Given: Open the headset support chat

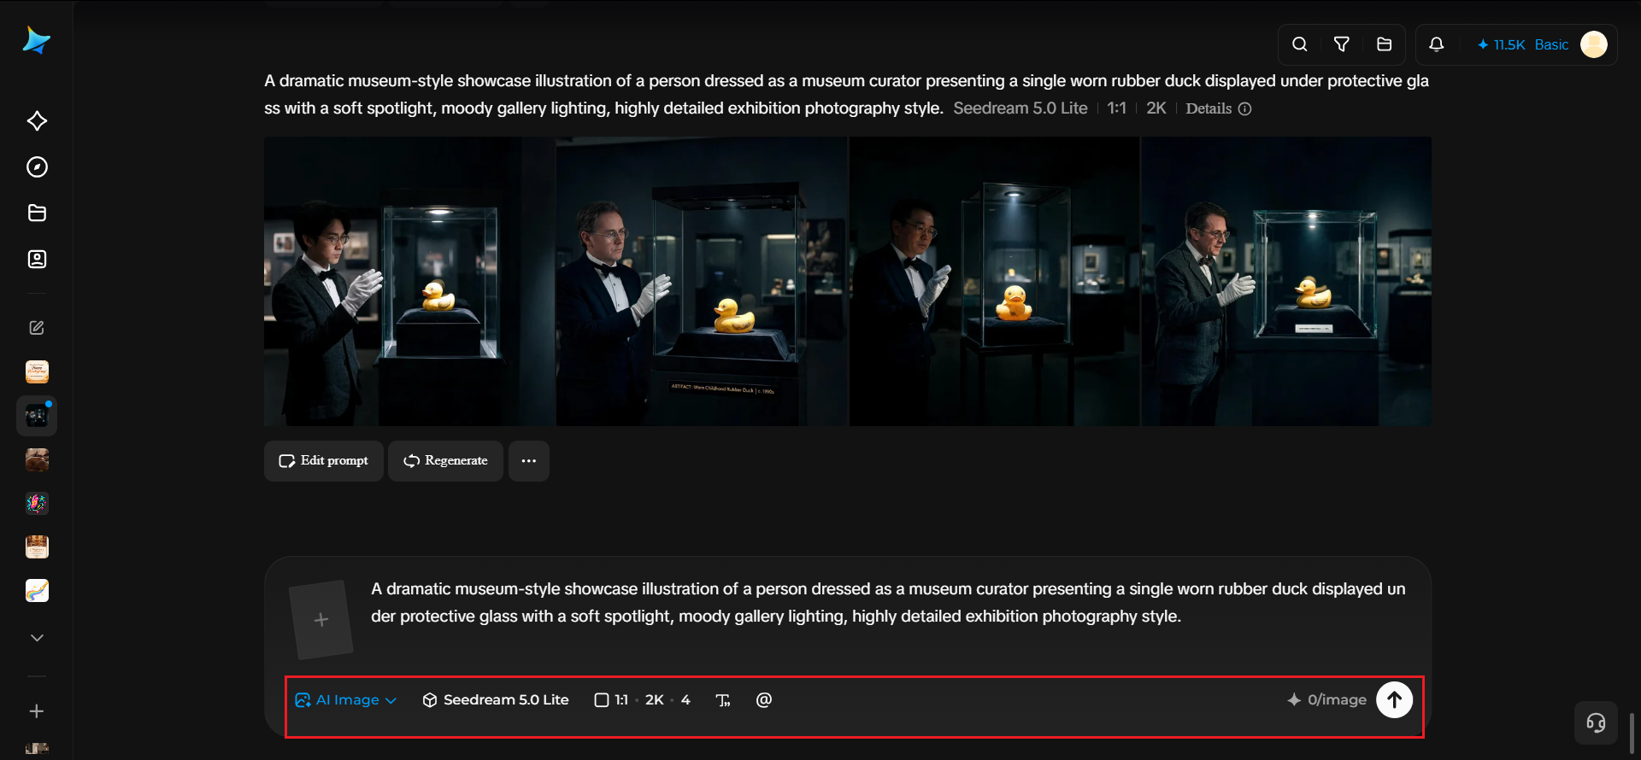Looking at the screenshot, I should pos(1596,723).
